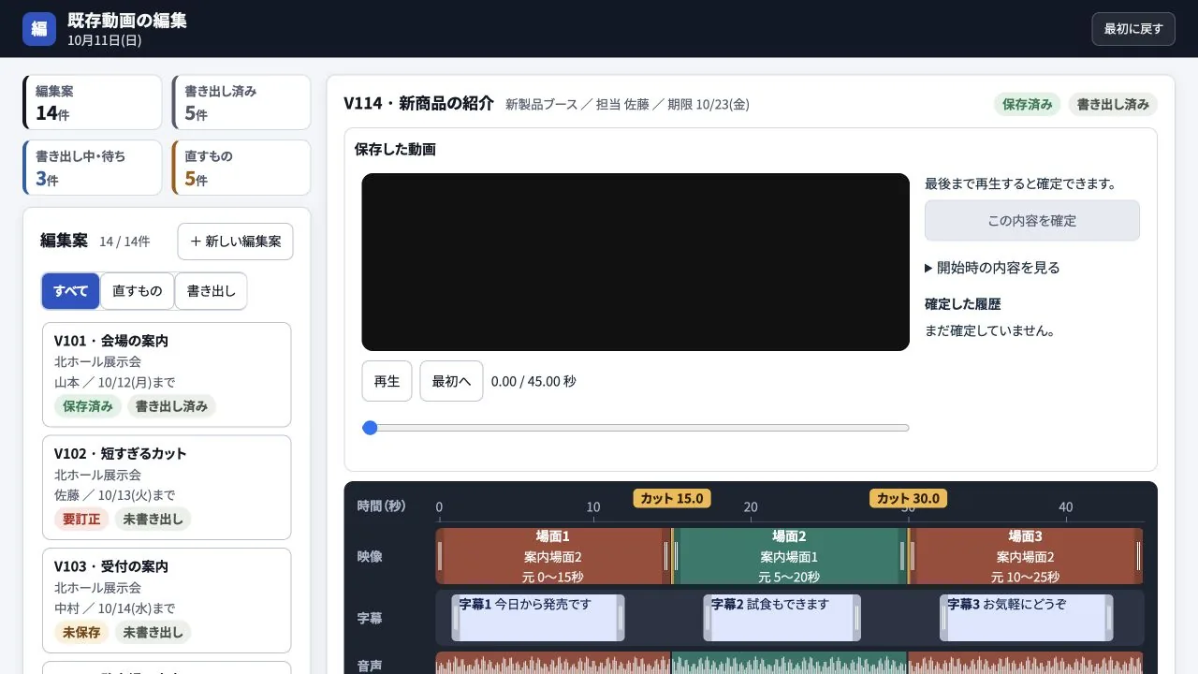This screenshot has width=1198, height=674.
Task: Select the 場面1 video clip
Action: (553, 556)
